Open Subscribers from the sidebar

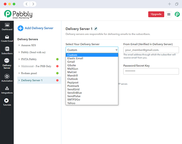tap(7, 49)
